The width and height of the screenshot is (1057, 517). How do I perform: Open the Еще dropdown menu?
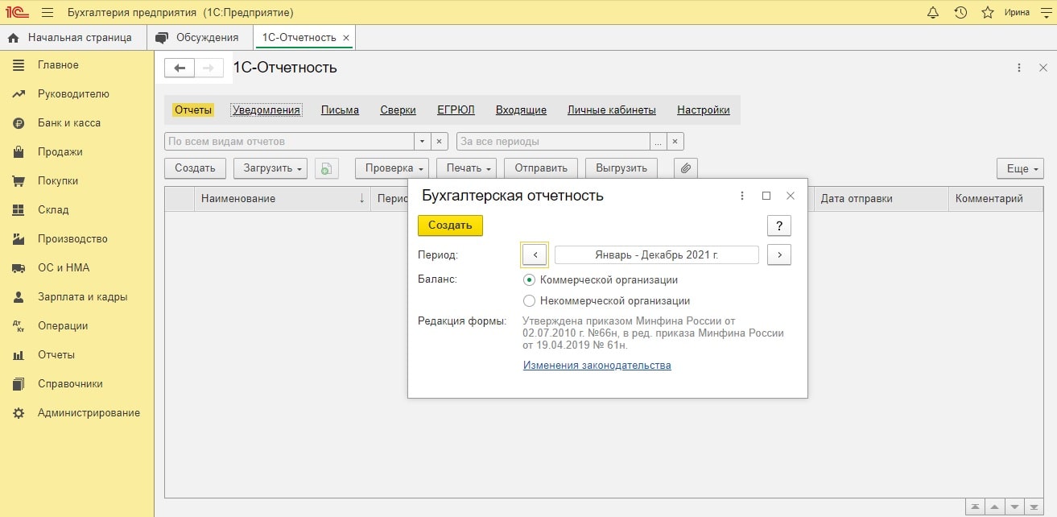point(1020,168)
